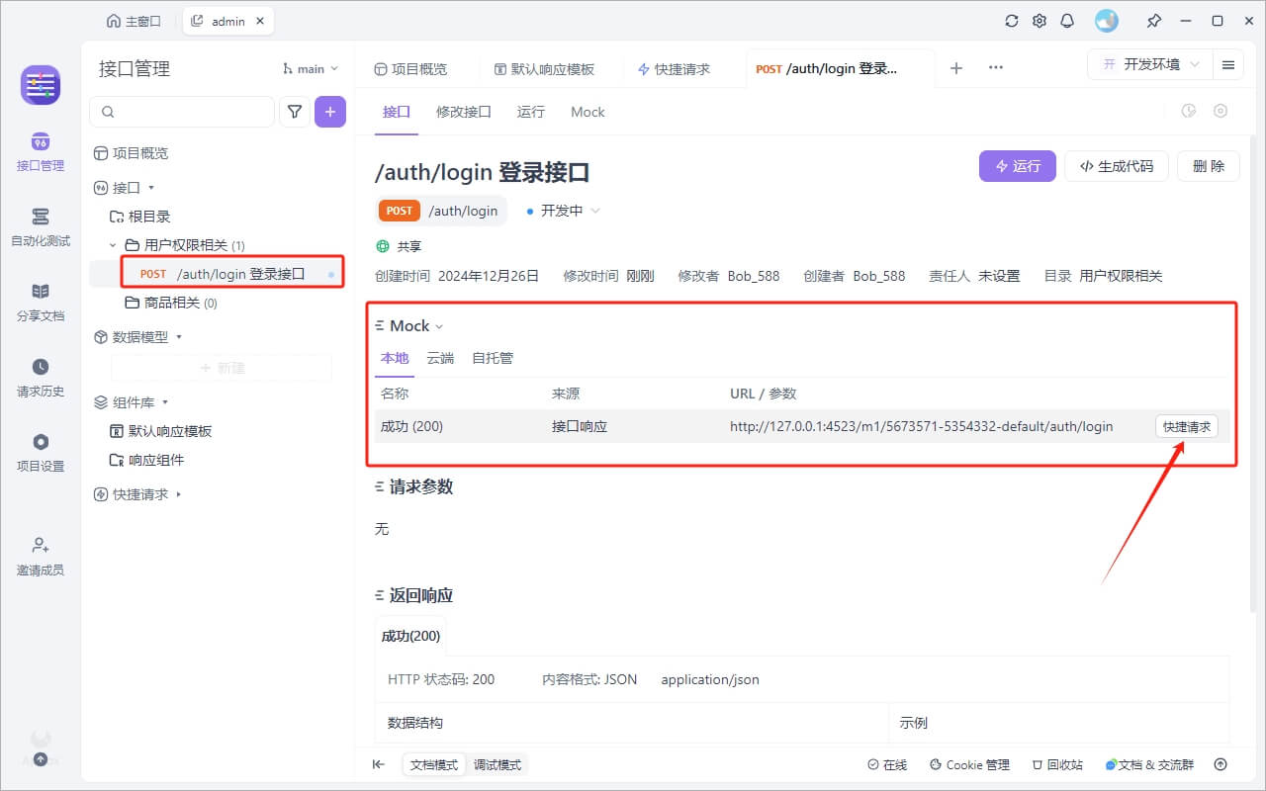The image size is (1266, 791).
Task: Open the 开发中 status dropdown
Action: (x=564, y=211)
